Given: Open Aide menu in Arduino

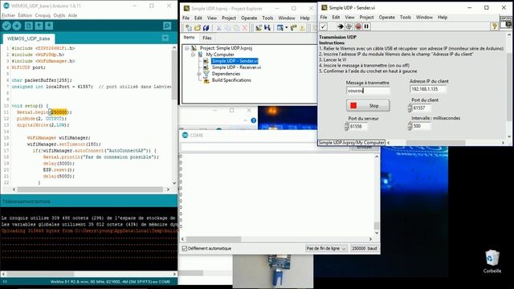Looking at the screenshot, I should point(72,15).
